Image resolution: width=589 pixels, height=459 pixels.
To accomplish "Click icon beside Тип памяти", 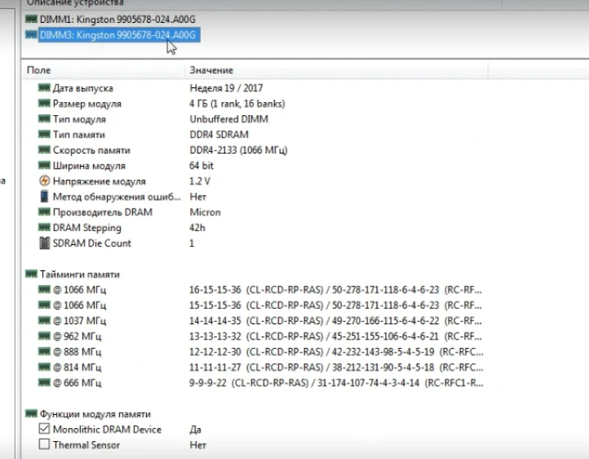I will click(x=44, y=134).
